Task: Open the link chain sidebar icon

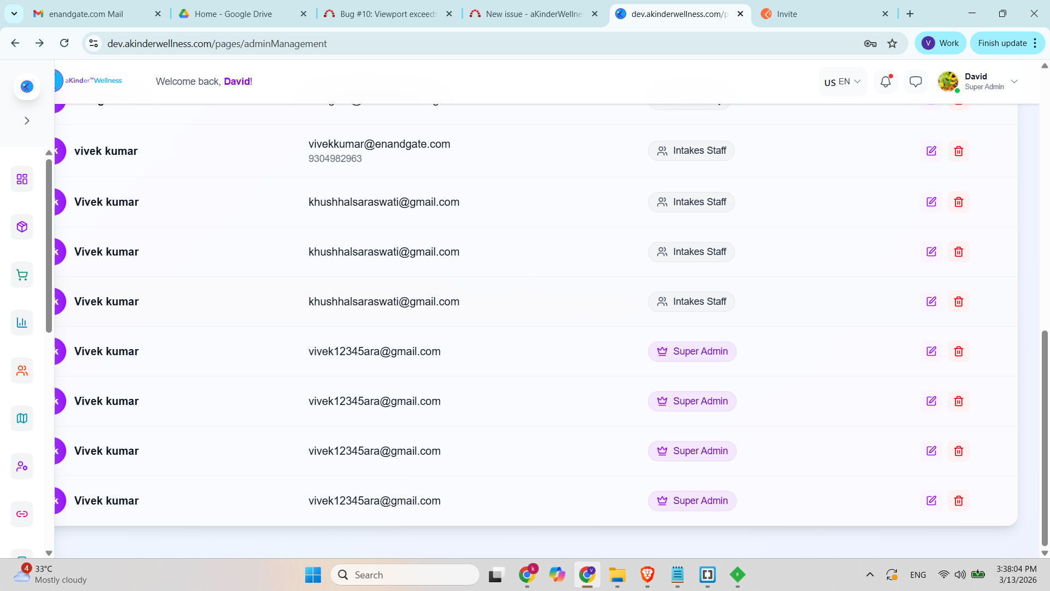Action: 22,514
